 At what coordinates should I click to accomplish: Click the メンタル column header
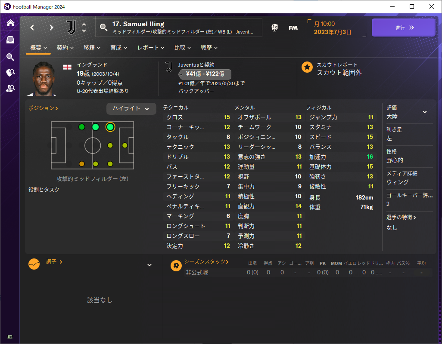245,107
